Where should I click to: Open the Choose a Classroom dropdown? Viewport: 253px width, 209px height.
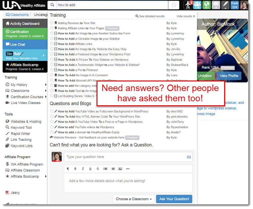[x=133, y=199]
